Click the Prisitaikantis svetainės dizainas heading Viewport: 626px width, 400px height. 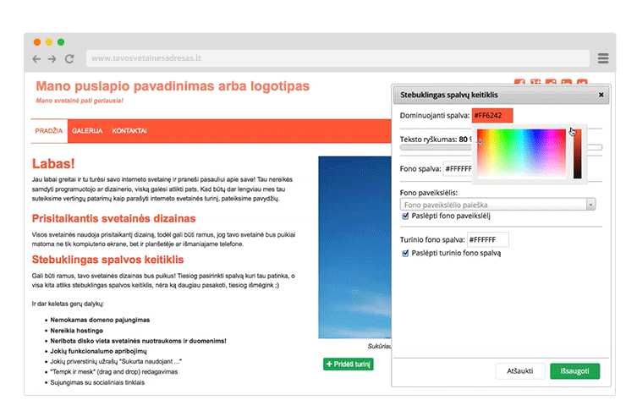point(114,218)
